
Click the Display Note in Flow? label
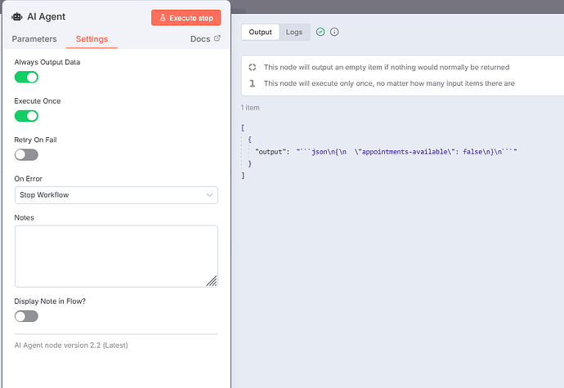coord(50,301)
